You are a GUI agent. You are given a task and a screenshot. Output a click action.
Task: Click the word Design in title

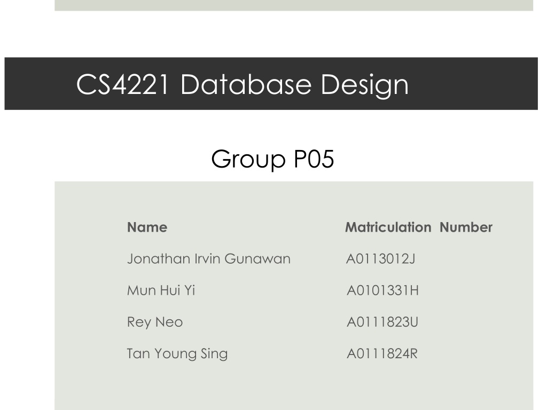pos(364,85)
